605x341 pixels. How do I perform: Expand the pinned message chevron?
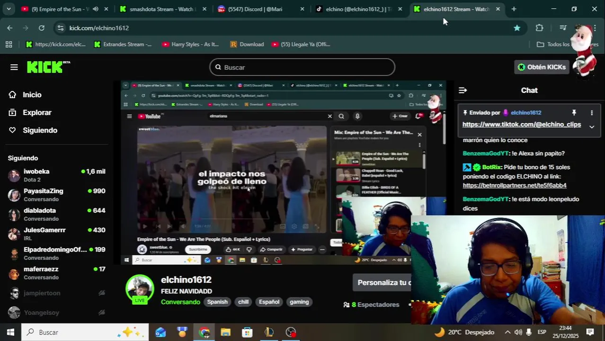[591, 126]
